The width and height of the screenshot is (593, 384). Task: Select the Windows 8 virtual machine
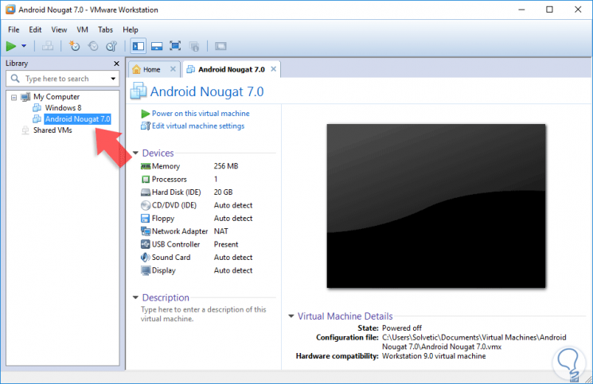[x=63, y=107]
